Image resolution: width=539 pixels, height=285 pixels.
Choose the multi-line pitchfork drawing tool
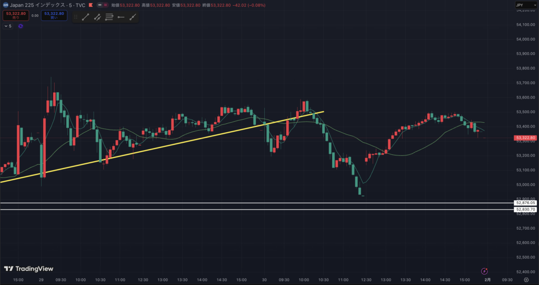pyautogui.click(x=109, y=17)
